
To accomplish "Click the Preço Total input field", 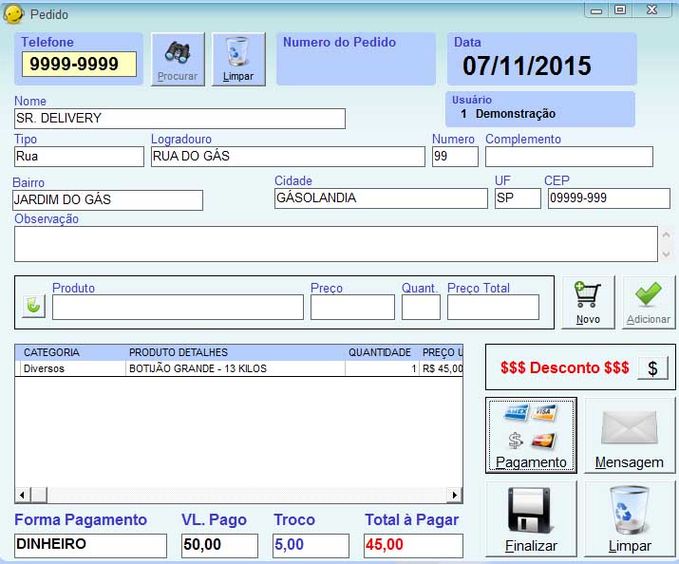I will click(x=493, y=308).
